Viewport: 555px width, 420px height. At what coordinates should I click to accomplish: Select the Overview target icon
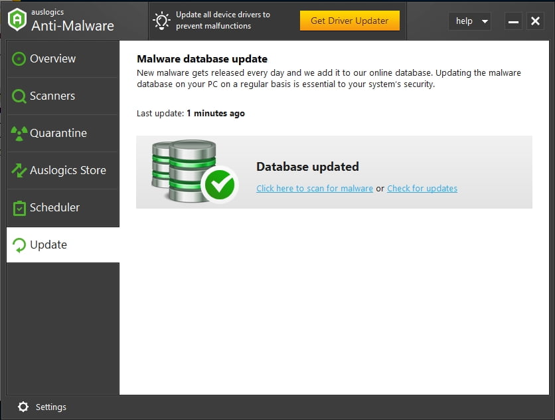pos(19,58)
